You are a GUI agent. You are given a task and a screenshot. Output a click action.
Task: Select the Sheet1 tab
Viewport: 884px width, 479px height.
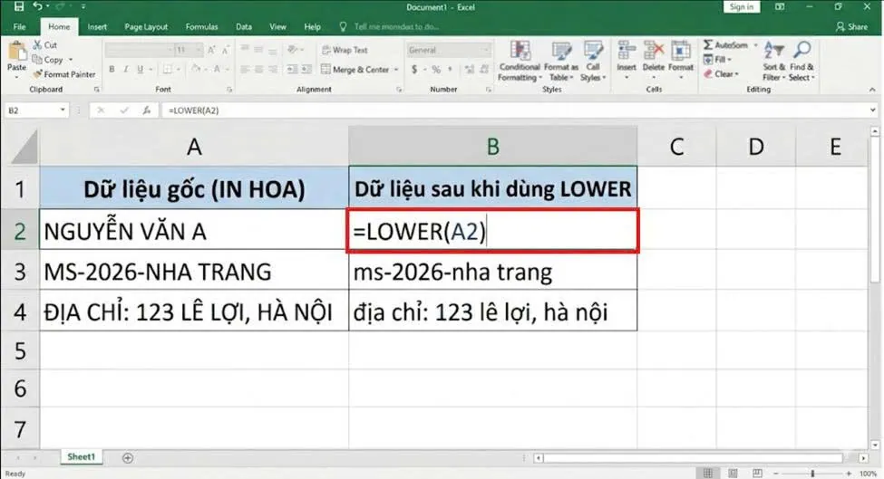[x=82, y=457]
